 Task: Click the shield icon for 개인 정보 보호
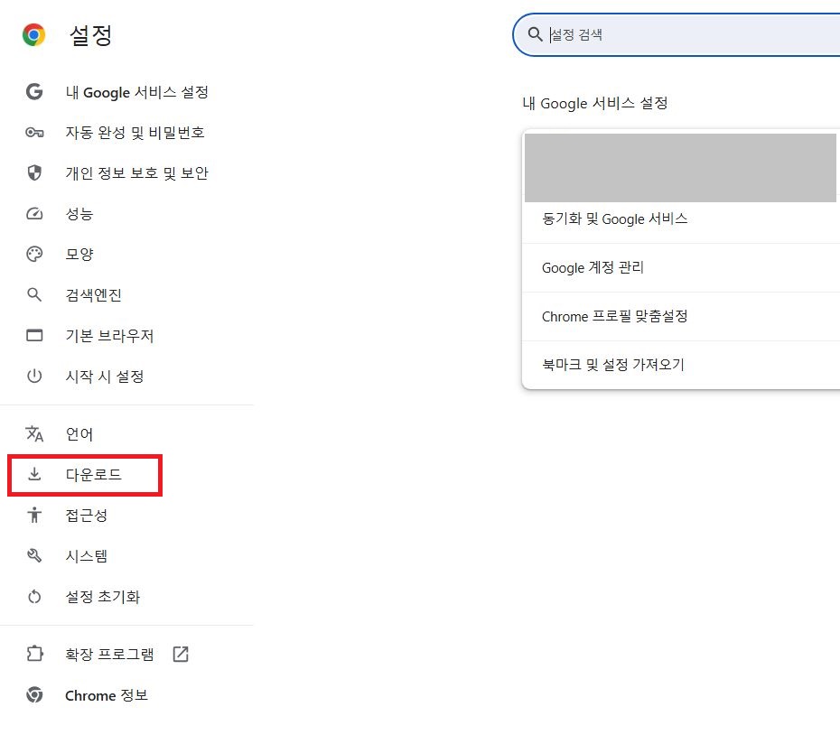click(x=34, y=172)
